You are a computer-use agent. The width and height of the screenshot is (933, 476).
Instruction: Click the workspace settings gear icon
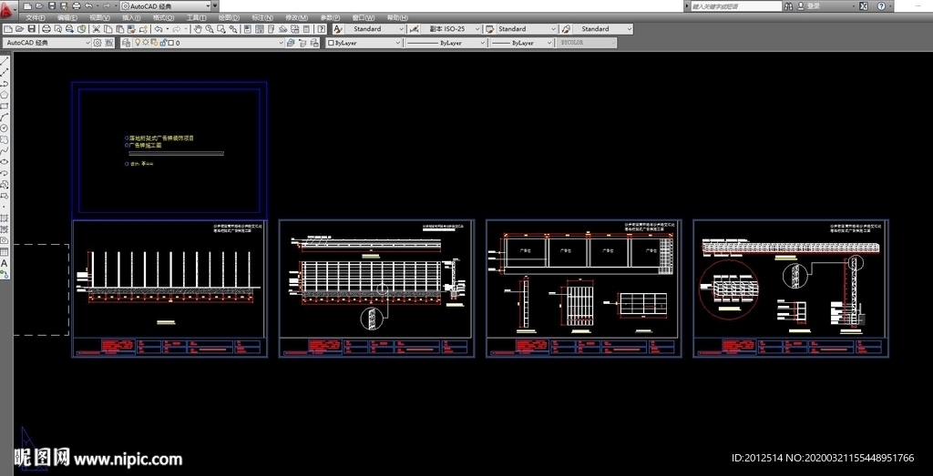(x=97, y=43)
